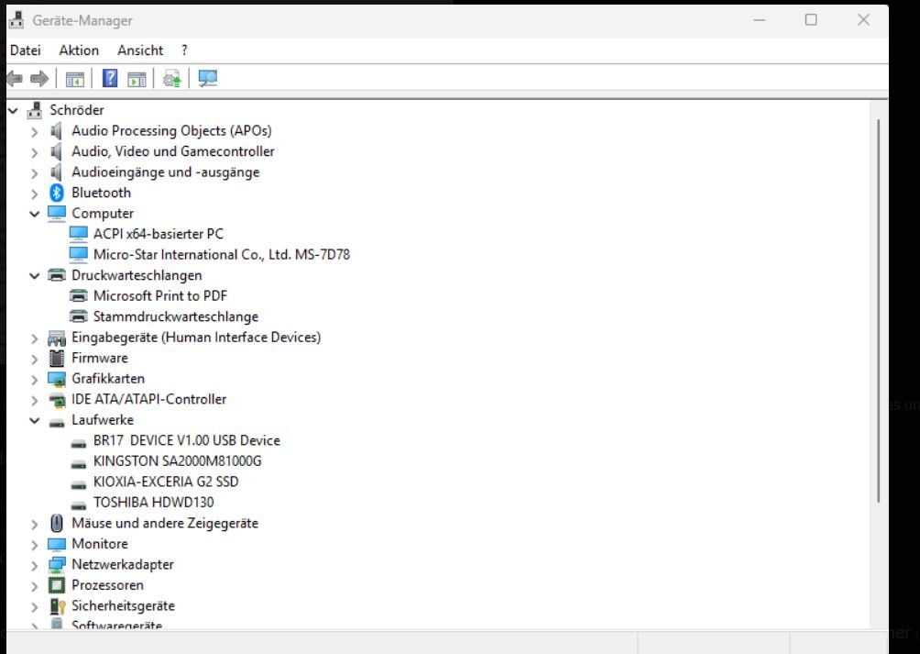
Task: Maximize the Geräte-Manager window
Action: pos(811,20)
